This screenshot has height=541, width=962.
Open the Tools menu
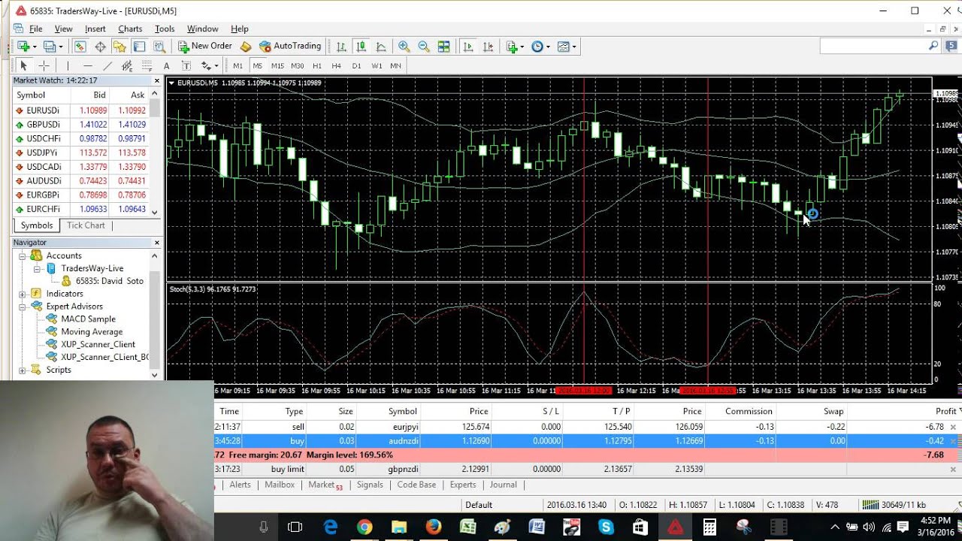click(165, 29)
